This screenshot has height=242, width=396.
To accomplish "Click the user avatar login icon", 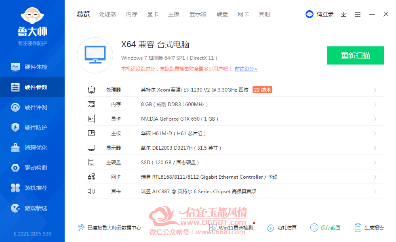I will [310, 14].
